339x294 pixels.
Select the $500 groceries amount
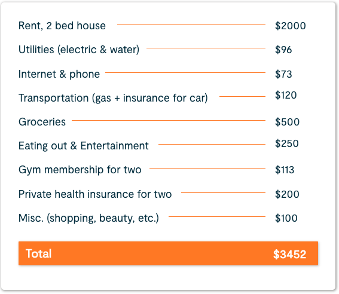click(x=288, y=122)
